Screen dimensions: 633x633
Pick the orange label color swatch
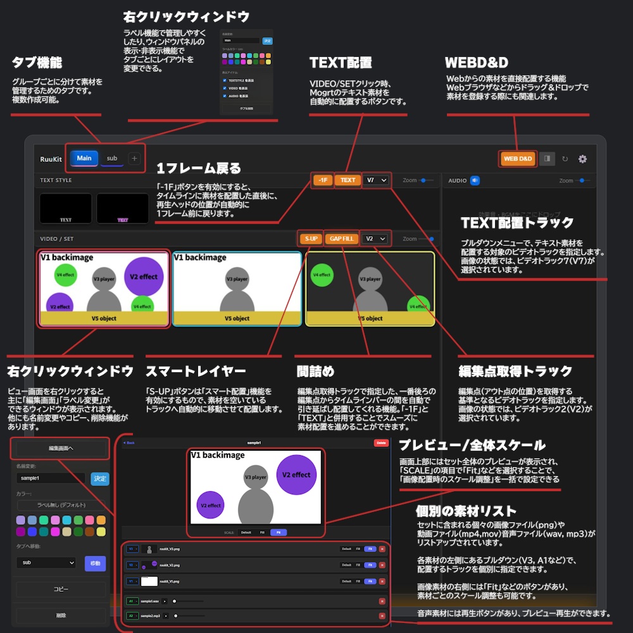coord(101,520)
